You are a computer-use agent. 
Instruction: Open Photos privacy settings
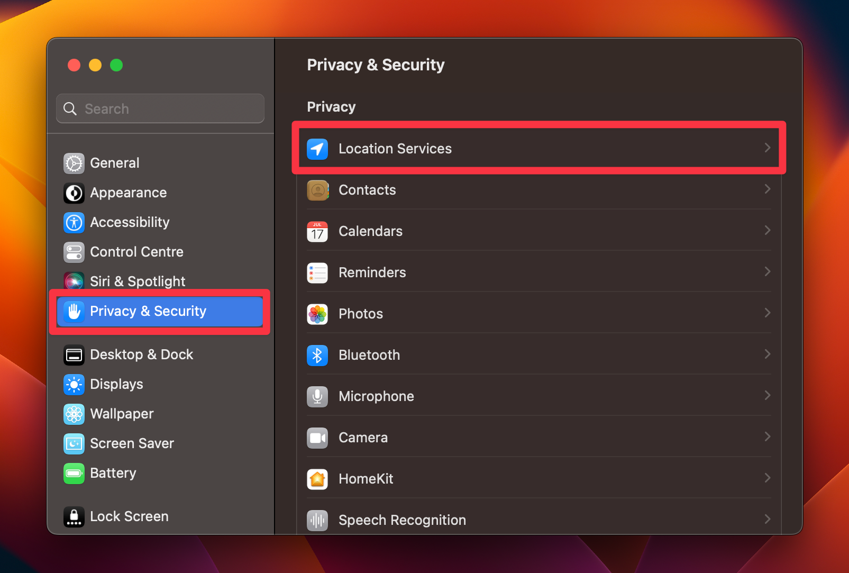pos(317,314)
